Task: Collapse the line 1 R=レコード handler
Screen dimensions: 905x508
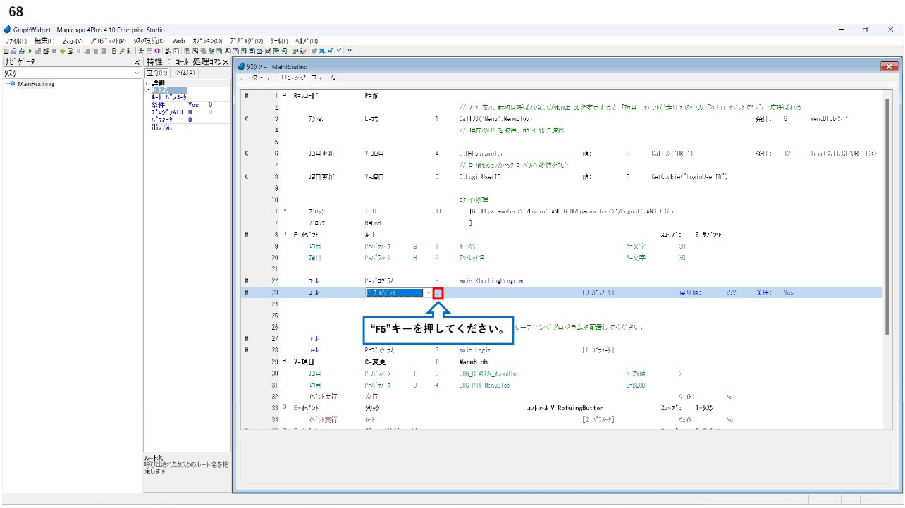Action: [x=284, y=94]
